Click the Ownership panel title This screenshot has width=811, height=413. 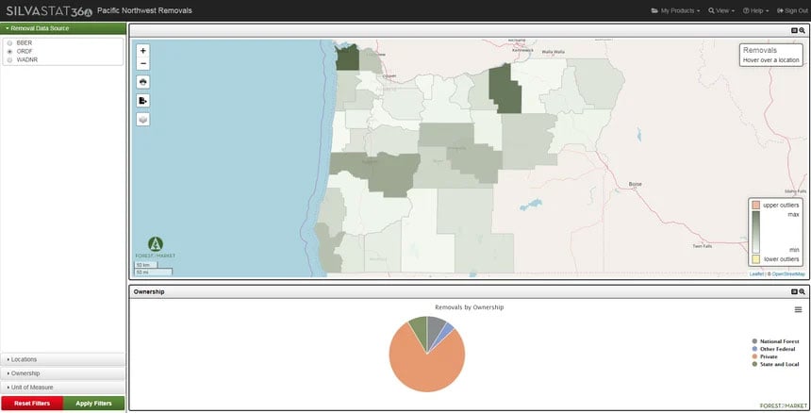pyautogui.click(x=149, y=292)
